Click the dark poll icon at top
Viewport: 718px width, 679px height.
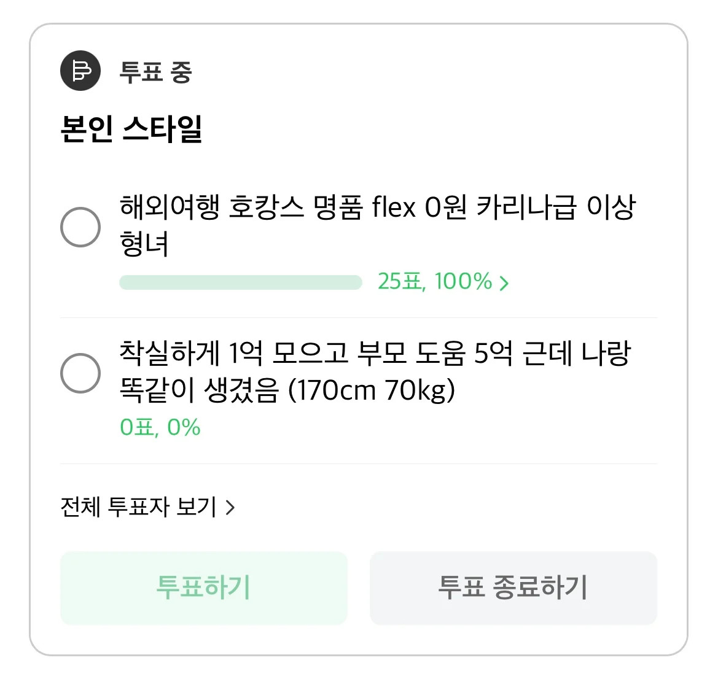[80, 71]
